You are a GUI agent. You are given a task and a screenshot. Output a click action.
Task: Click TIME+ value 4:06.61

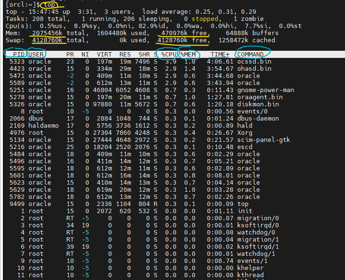point(220,61)
